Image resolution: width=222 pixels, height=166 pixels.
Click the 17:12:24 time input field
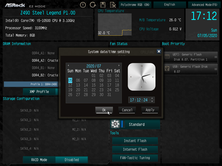coord(138,100)
